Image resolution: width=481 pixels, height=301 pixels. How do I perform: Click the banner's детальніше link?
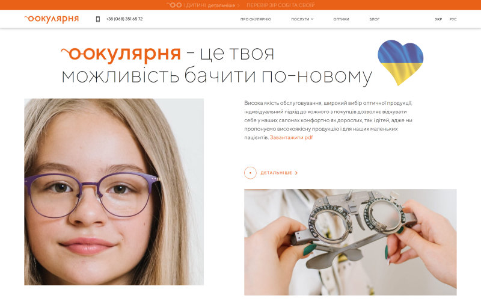coord(221,5)
